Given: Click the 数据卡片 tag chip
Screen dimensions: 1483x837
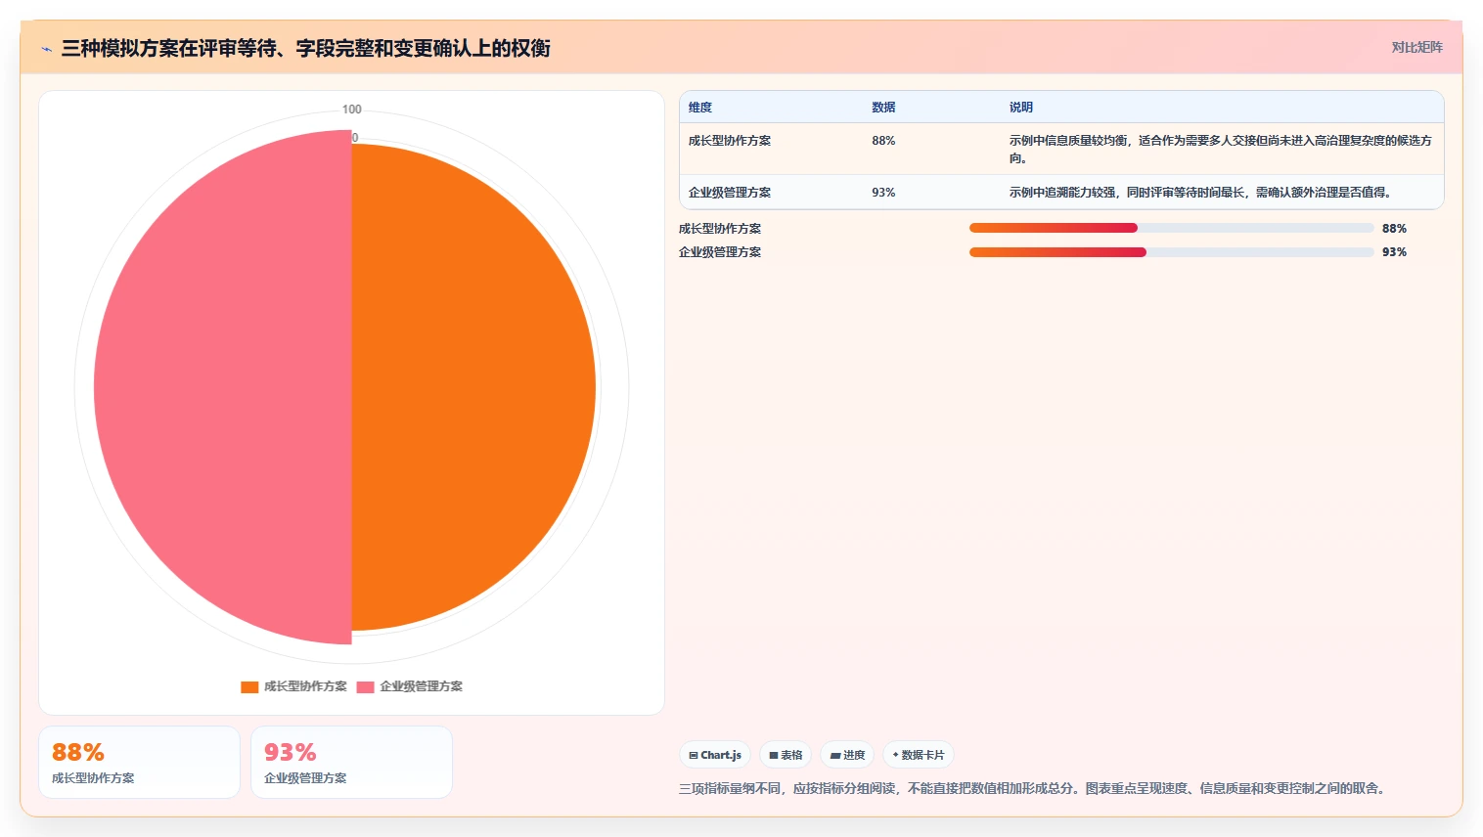Looking at the screenshot, I should point(919,755).
